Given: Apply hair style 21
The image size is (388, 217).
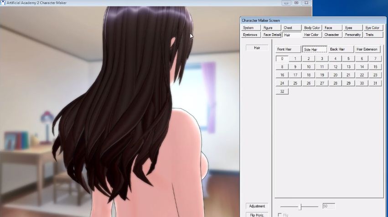Looking at the screenshot, I should (348, 75).
